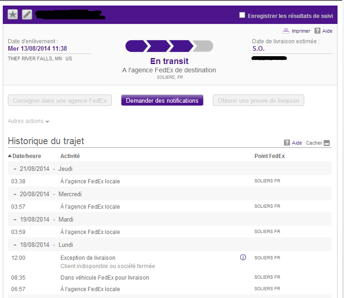Click the pencil edit nickname icon

pyautogui.click(x=27, y=15)
